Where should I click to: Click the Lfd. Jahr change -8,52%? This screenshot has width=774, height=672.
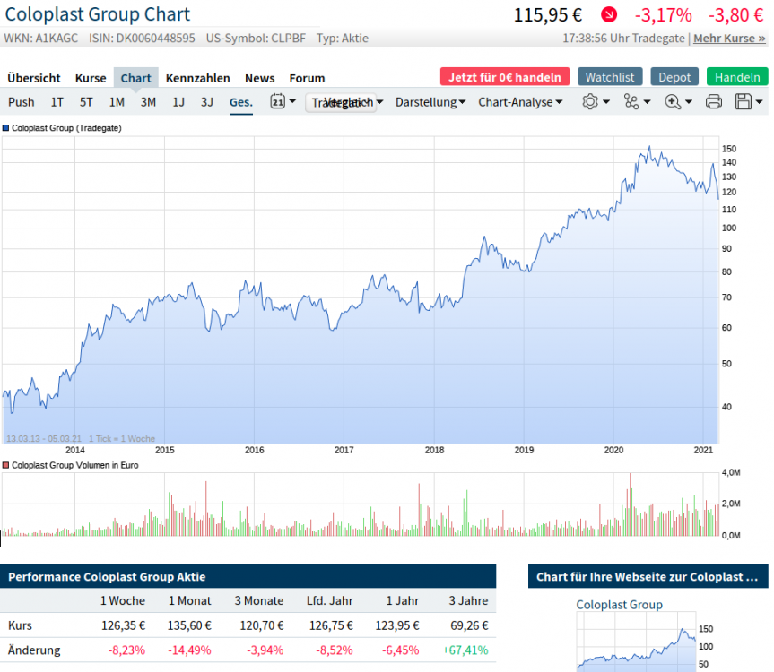point(335,650)
